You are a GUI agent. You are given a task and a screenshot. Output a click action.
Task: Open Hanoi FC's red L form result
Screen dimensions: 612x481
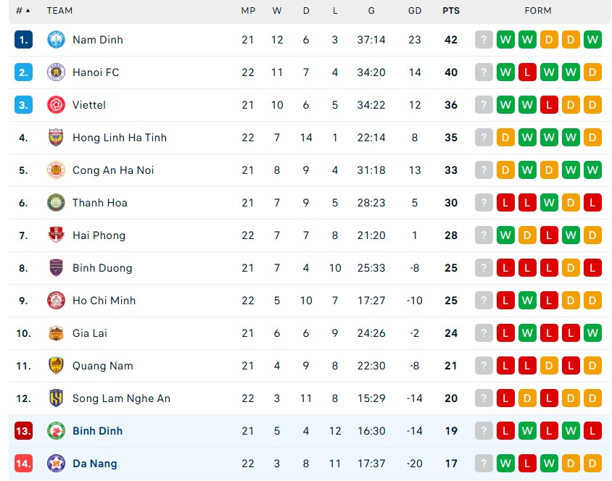[x=527, y=72]
